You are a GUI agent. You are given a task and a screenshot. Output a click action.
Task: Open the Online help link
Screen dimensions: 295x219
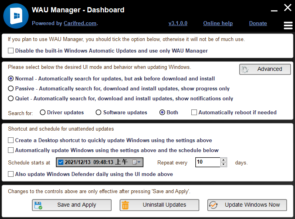tap(218, 23)
